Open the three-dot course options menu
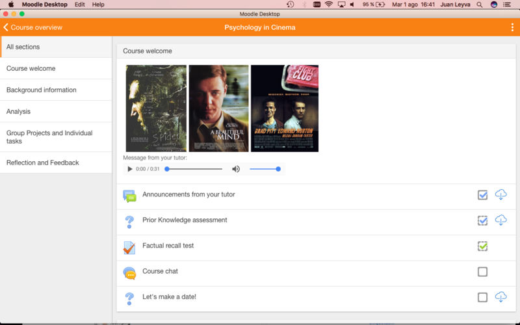The height and width of the screenshot is (325, 520). [x=512, y=27]
